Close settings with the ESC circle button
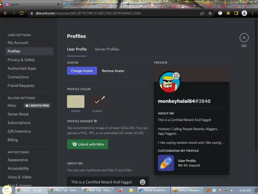Viewport: 258px width, 194px height. click(244, 38)
